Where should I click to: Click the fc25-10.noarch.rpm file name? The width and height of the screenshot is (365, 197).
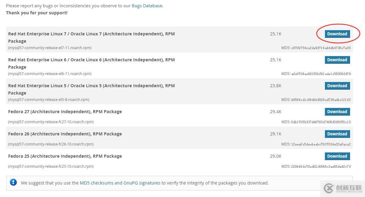(51, 167)
